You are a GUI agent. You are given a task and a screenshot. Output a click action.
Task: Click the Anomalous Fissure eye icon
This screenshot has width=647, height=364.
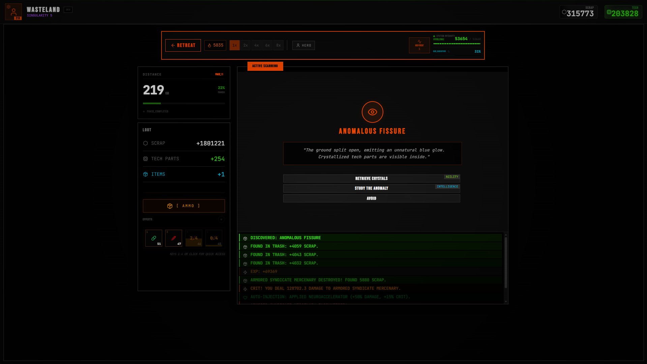[373, 112]
